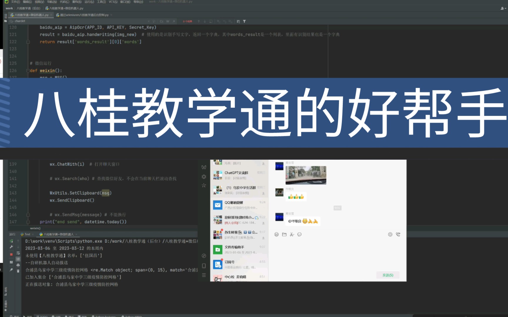Click the screenshot scissors icon
The width and height of the screenshot is (508, 317).
[x=292, y=234]
